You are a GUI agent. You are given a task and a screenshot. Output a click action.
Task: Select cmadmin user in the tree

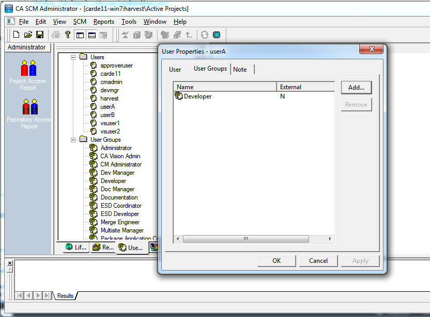[111, 82]
